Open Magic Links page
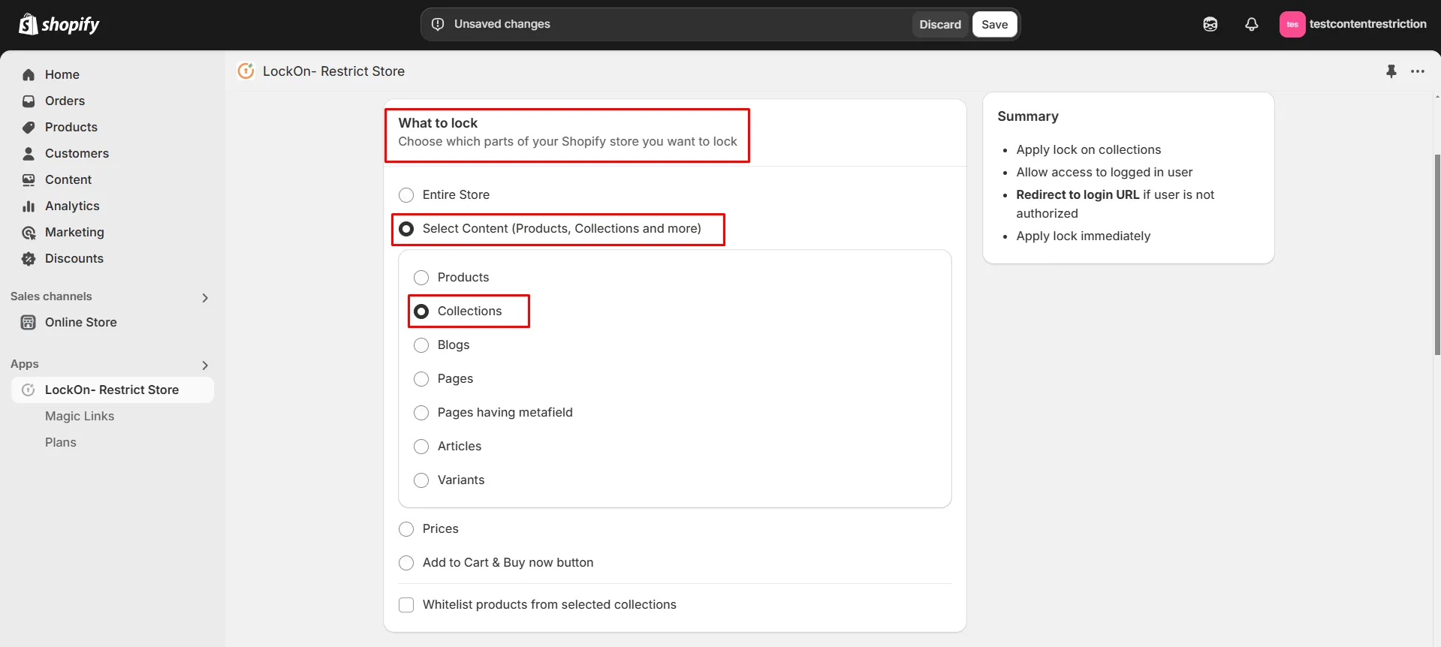Image resolution: width=1441 pixels, height=647 pixels. [80, 416]
